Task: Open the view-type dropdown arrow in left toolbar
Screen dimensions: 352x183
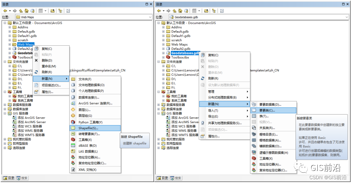Action: [x=45, y=11]
